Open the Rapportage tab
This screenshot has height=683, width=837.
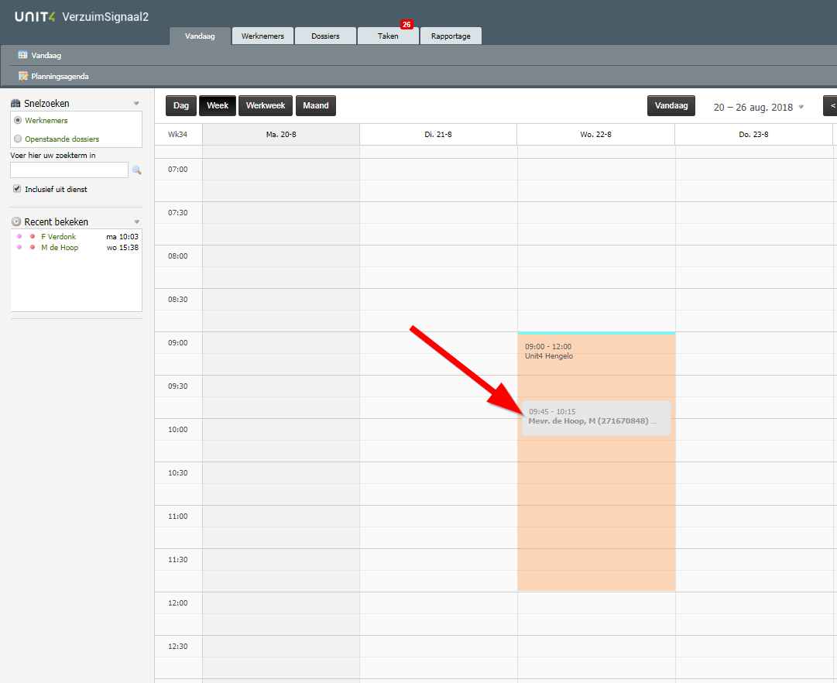pos(451,36)
